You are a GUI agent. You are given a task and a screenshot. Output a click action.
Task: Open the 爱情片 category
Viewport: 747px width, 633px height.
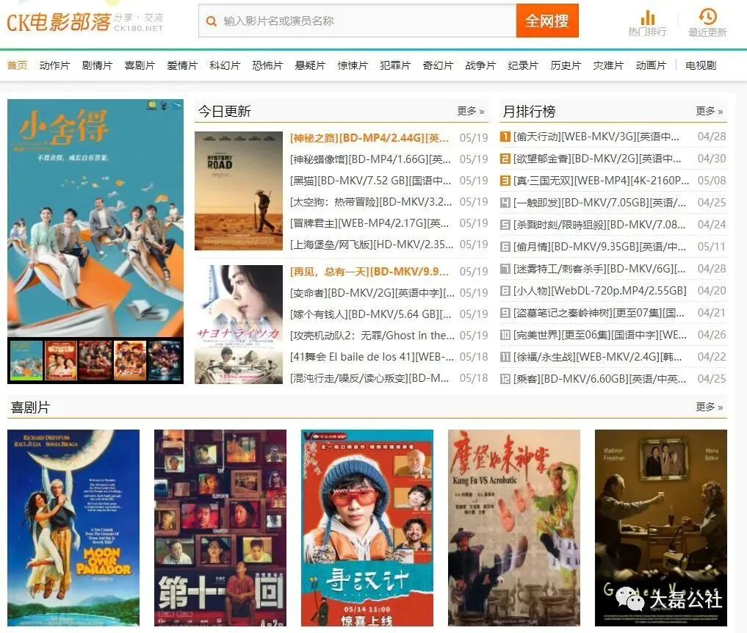coord(182,65)
